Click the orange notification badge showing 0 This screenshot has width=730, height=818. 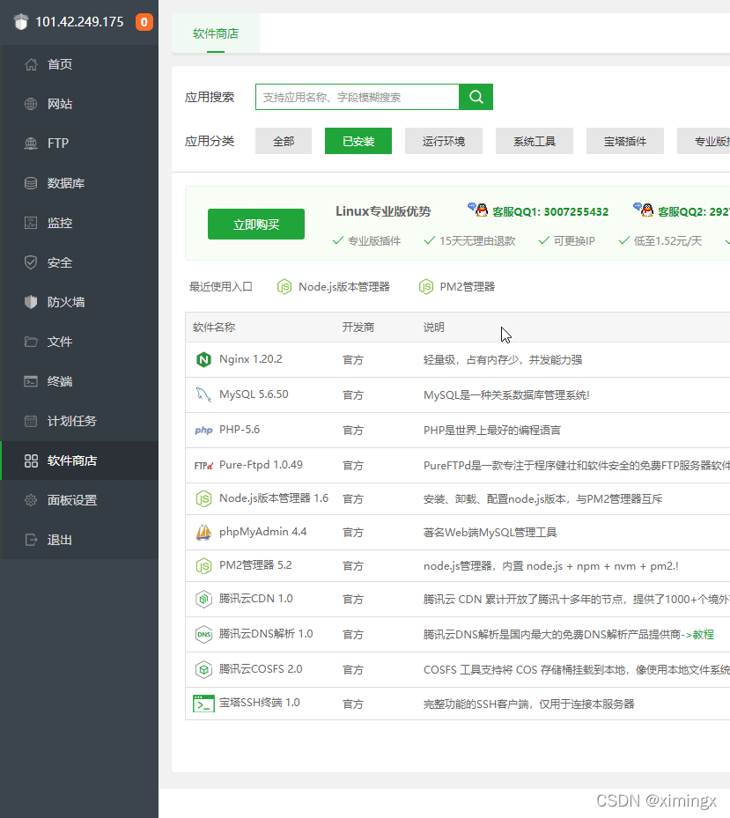(144, 22)
